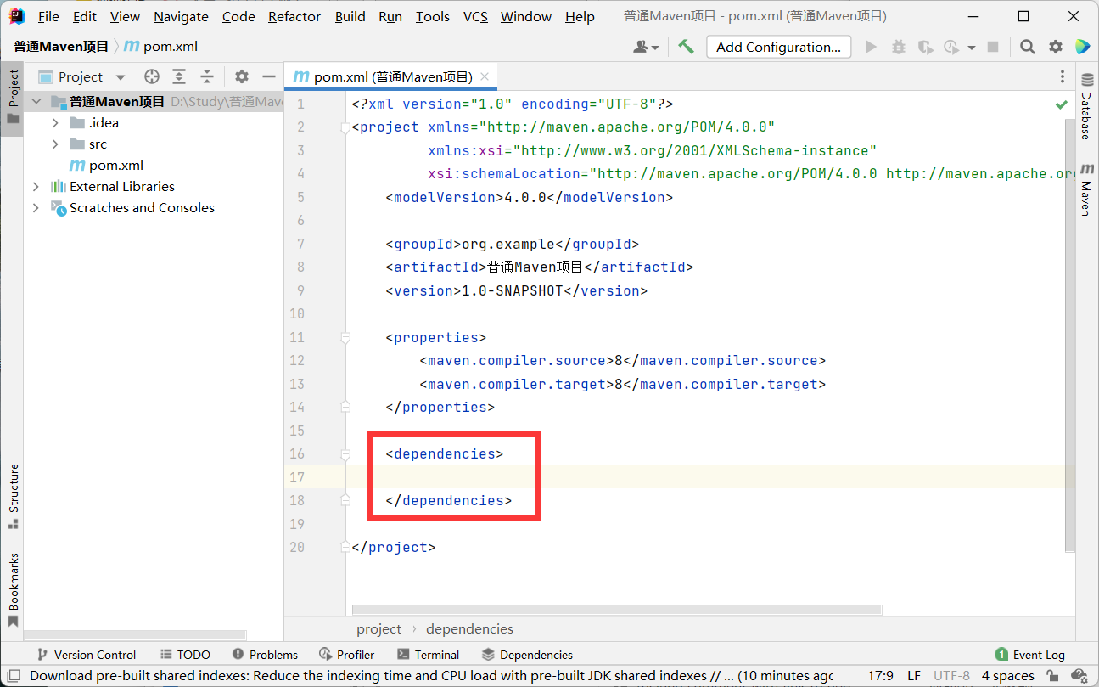Open editor tab options three-dots menu
The height and width of the screenshot is (687, 1099).
click(x=1062, y=76)
